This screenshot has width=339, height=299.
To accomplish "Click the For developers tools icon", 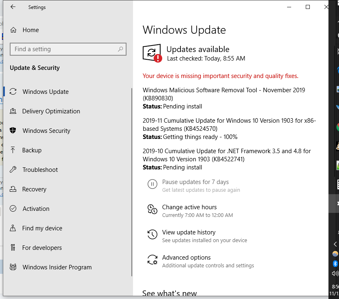I will (x=13, y=247).
